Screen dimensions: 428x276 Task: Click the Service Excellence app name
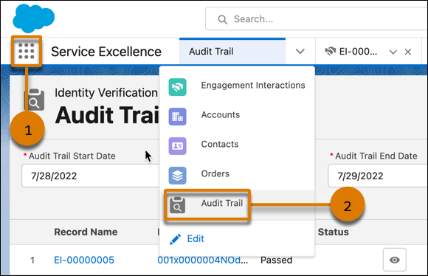pos(106,52)
